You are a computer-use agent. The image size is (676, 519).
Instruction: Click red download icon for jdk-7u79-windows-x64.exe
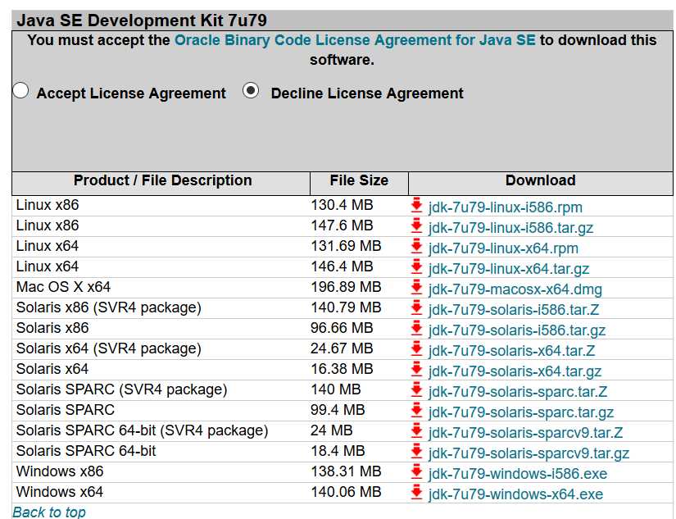pyautogui.click(x=416, y=492)
